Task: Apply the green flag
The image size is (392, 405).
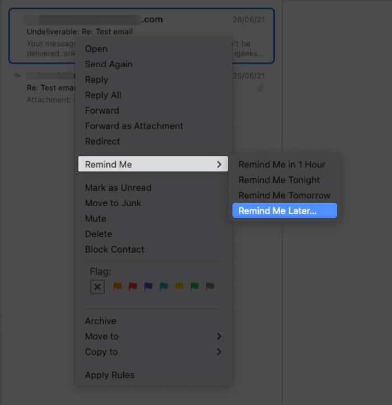Action: coord(194,286)
